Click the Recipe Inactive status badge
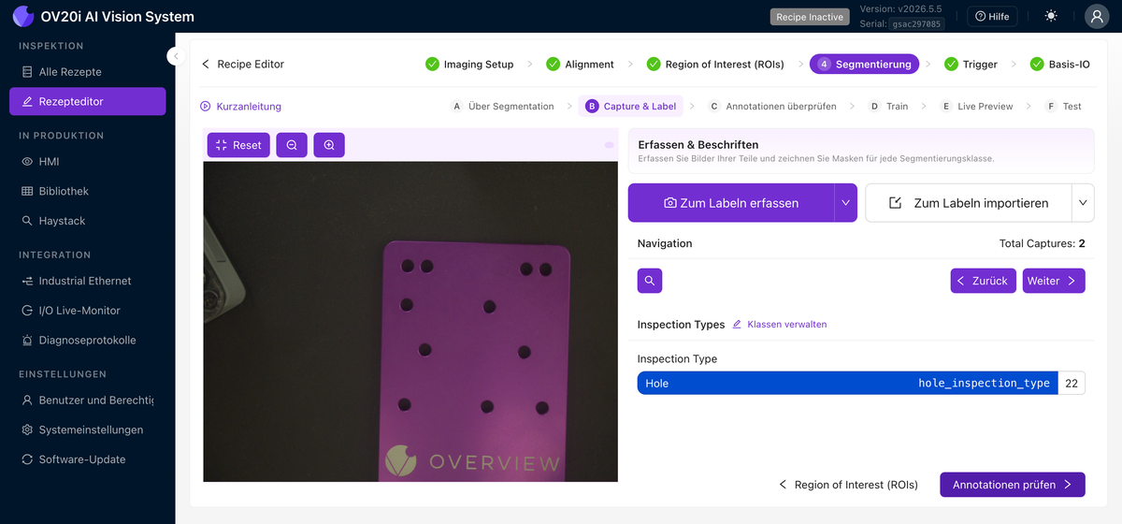This screenshot has height=524, width=1122. [810, 17]
